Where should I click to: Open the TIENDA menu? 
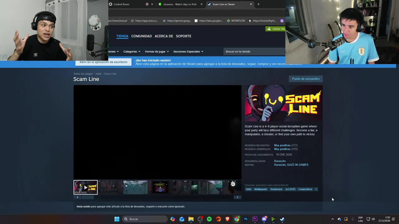pyautogui.click(x=122, y=36)
